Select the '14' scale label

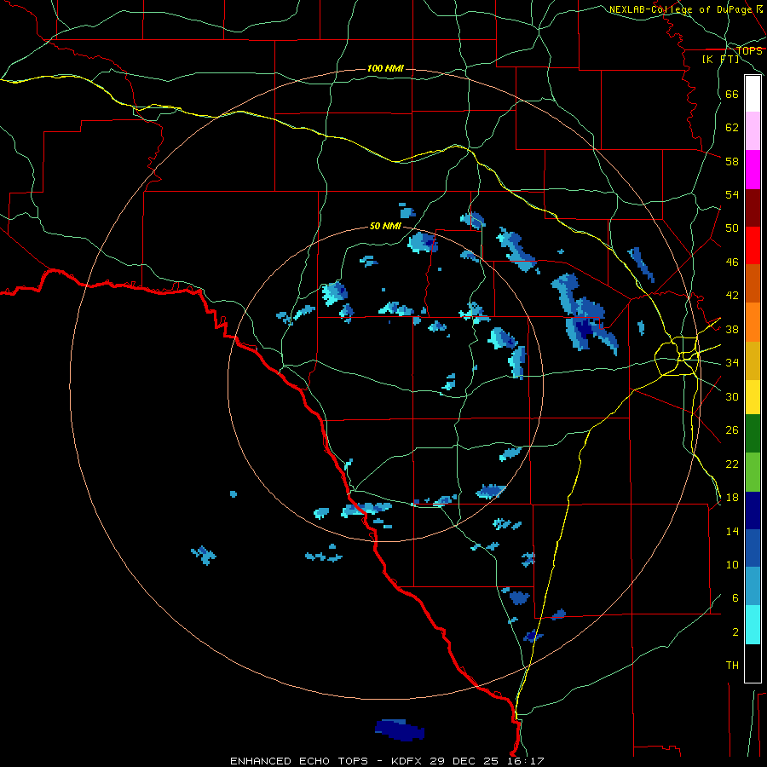(x=732, y=531)
